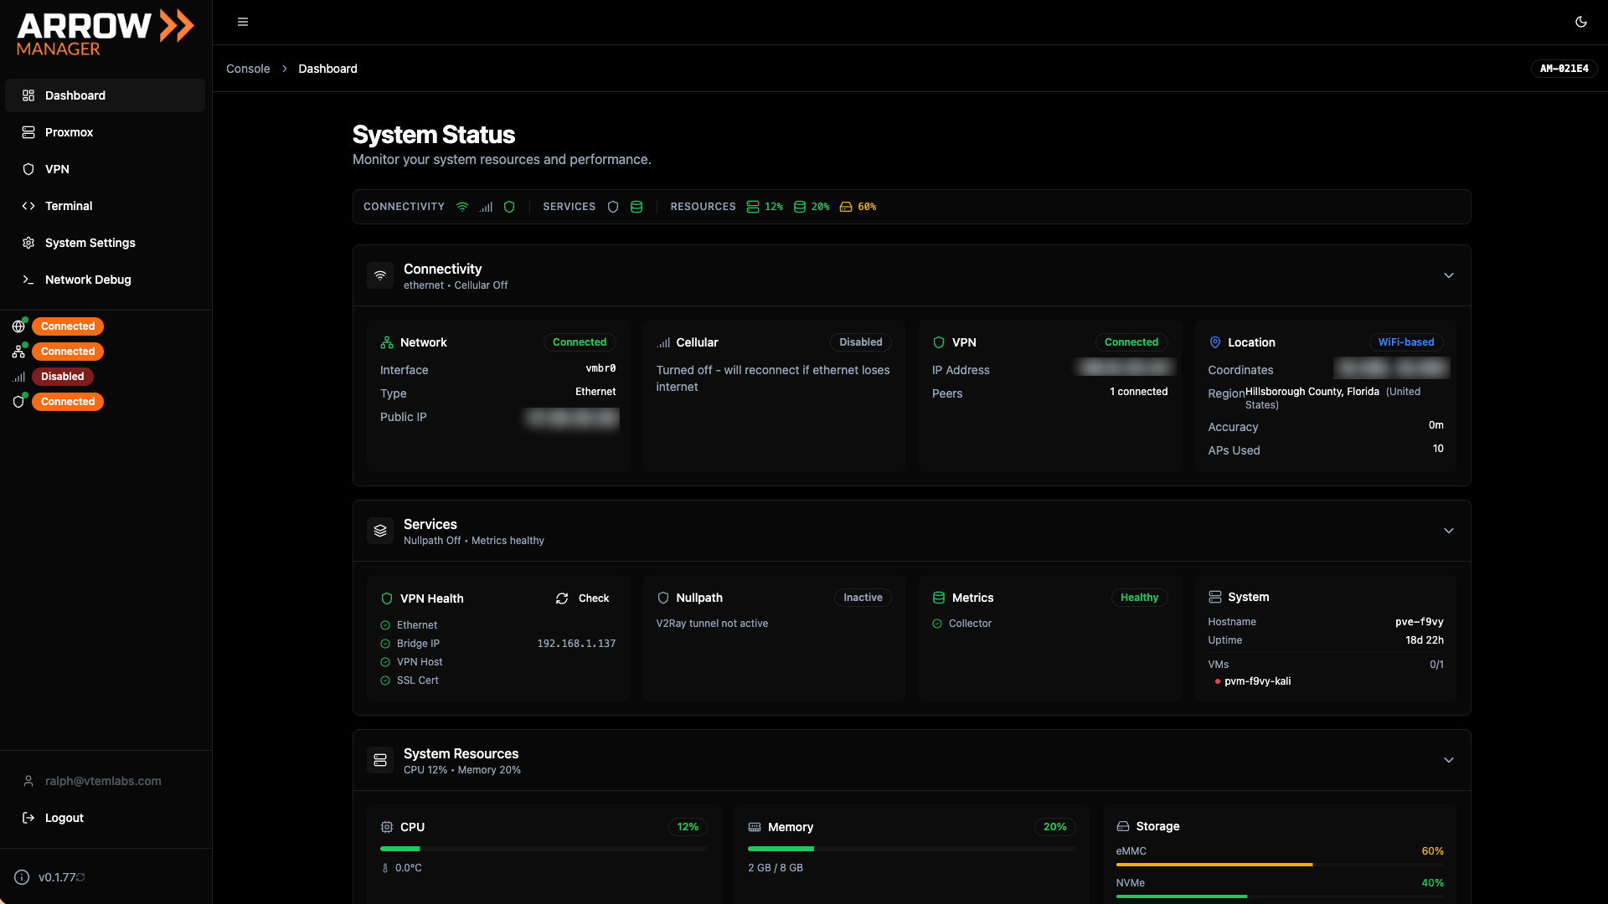The width and height of the screenshot is (1608, 904).
Task: Click the Cellular Disabled status pill
Action: 860,342
